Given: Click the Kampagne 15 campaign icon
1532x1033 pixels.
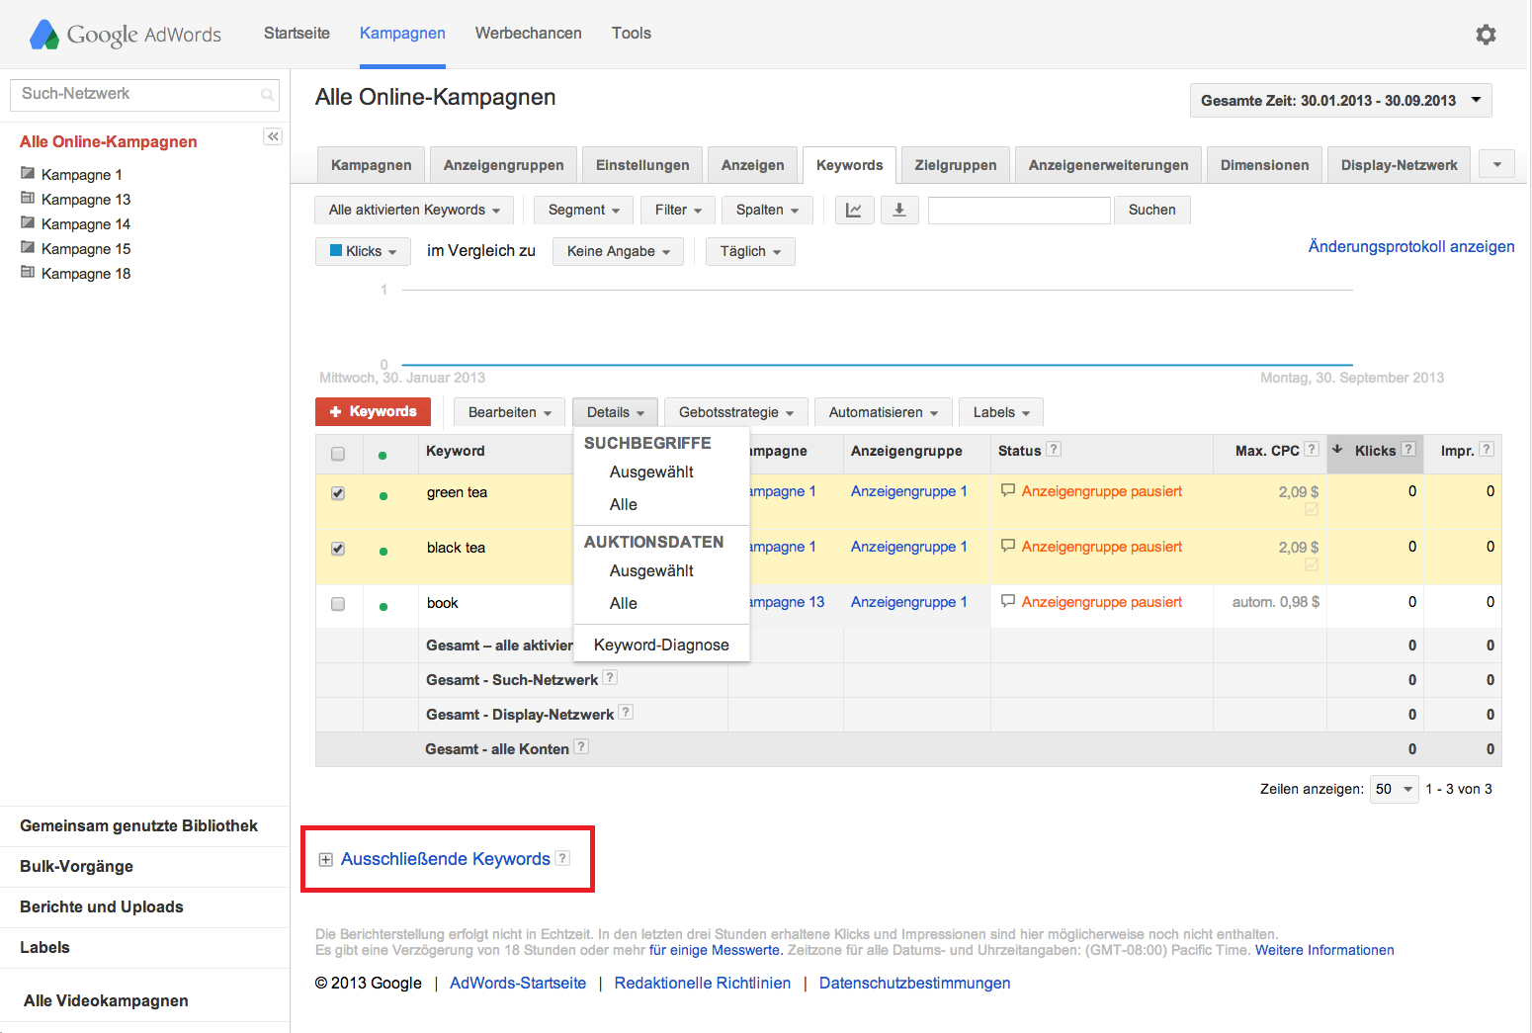Looking at the screenshot, I should pos(28,247).
